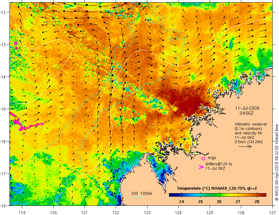The height and width of the screenshot is (215, 279).
Task: Click the '200 1000m' depth contour label
Action: pos(142,193)
